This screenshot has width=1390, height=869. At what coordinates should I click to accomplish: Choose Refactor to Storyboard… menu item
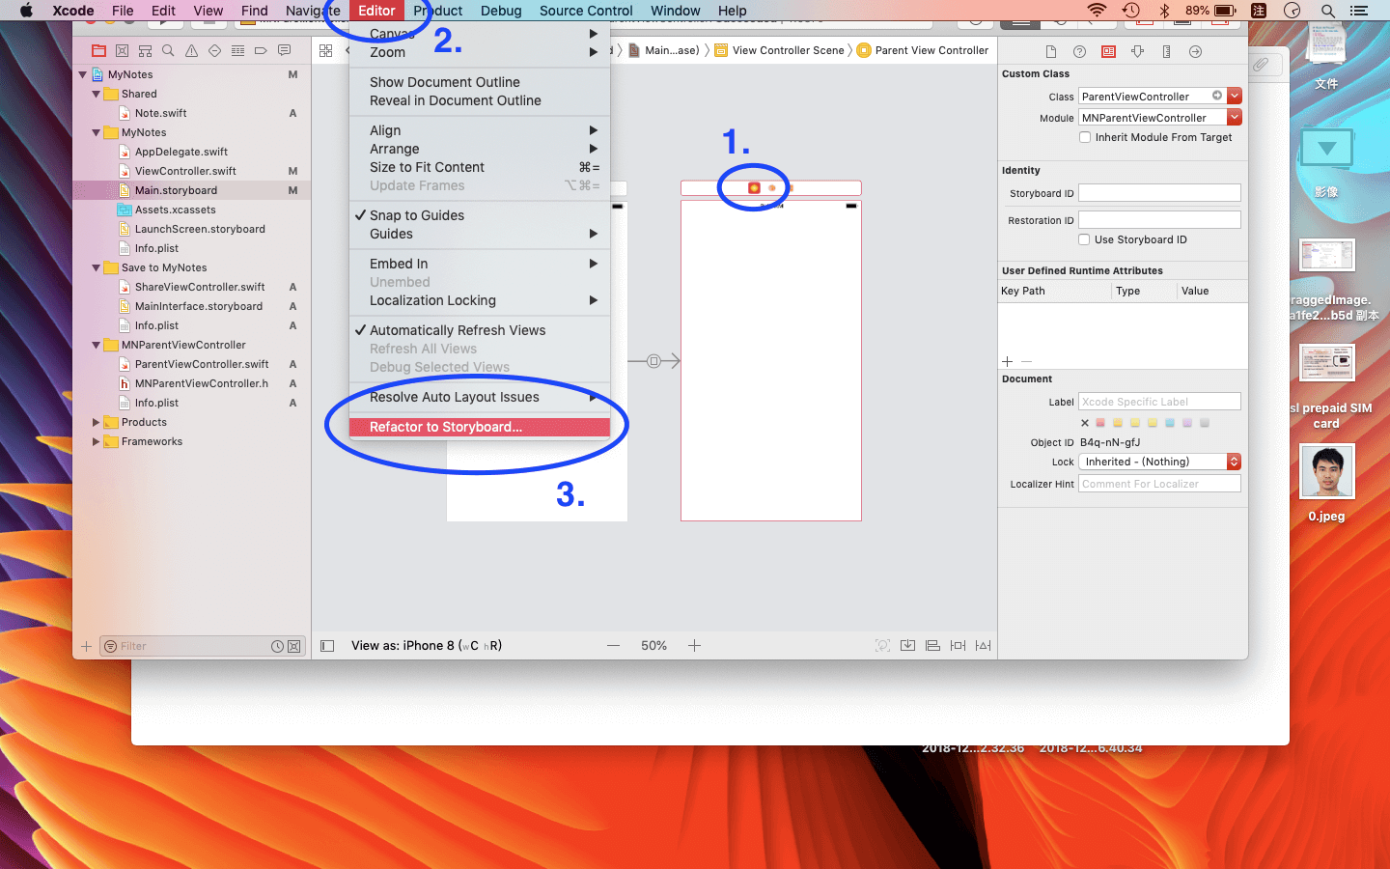pyautogui.click(x=480, y=427)
